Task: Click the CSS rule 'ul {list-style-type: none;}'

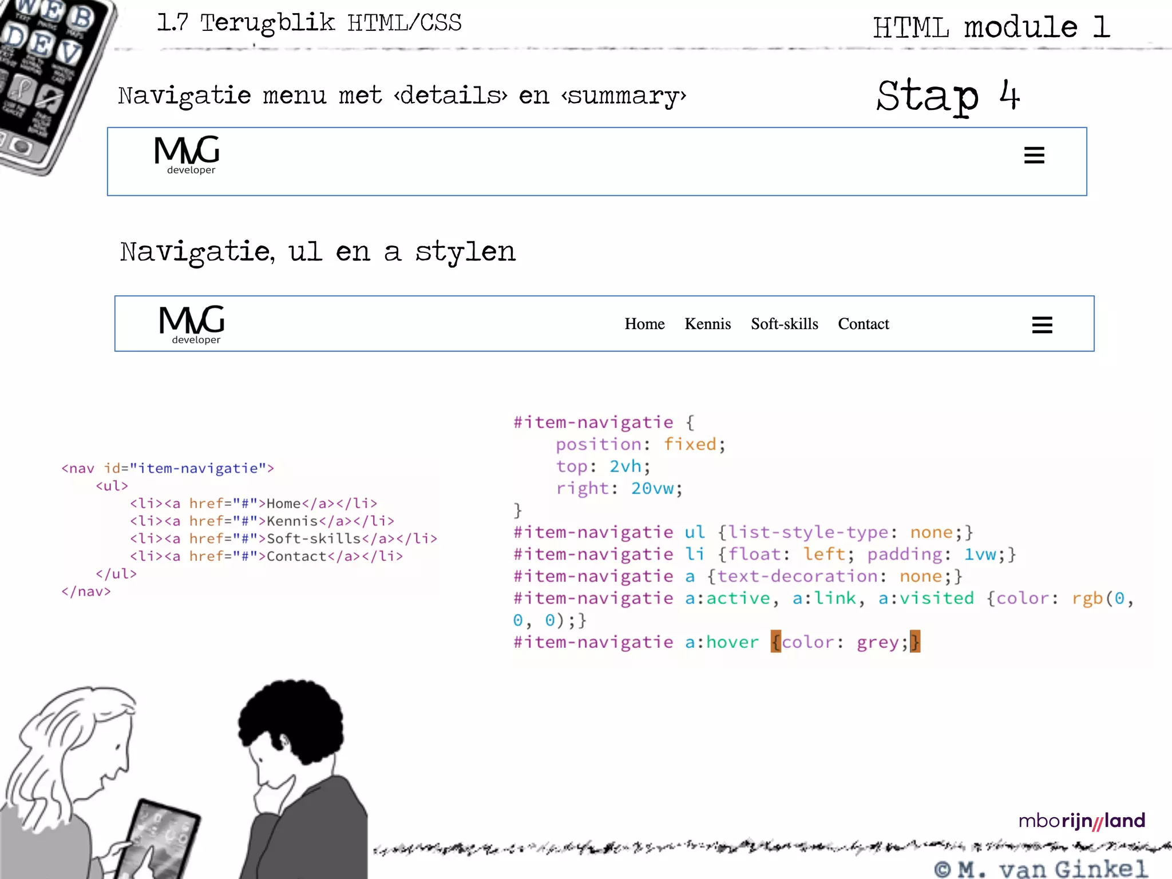Action: (x=743, y=533)
